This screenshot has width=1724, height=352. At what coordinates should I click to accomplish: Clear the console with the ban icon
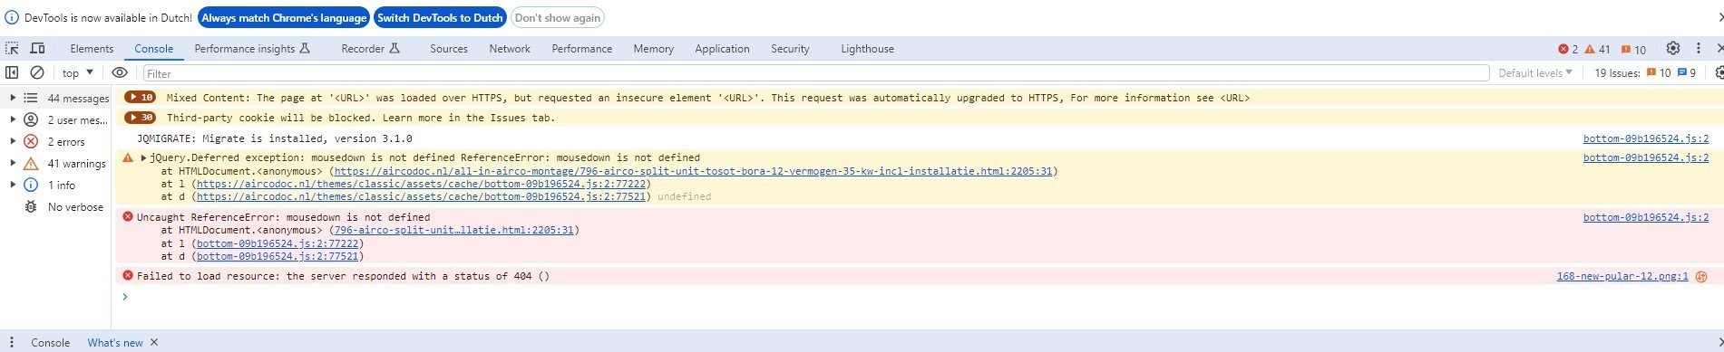coord(37,72)
